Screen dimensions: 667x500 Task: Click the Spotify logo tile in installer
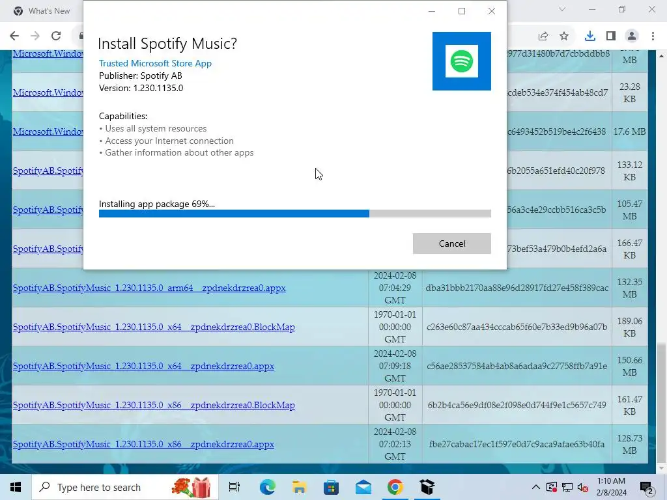coord(462,61)
